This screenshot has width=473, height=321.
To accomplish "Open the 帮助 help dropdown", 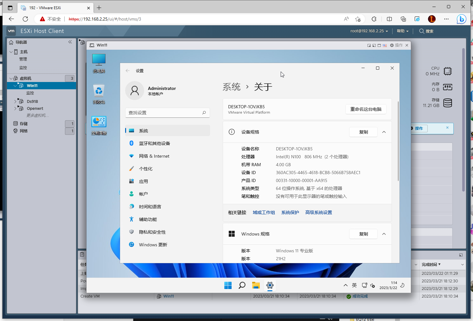I will [403, 31].
